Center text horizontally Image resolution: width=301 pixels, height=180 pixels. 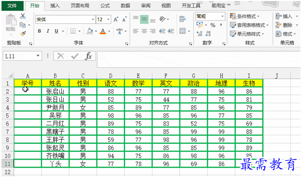(144, 31)
